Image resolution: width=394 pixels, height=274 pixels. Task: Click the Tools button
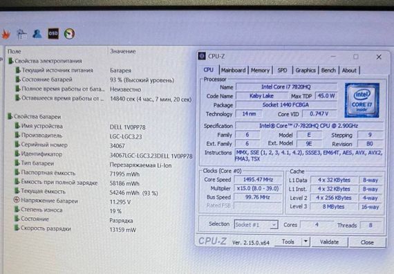pos(288,241)
